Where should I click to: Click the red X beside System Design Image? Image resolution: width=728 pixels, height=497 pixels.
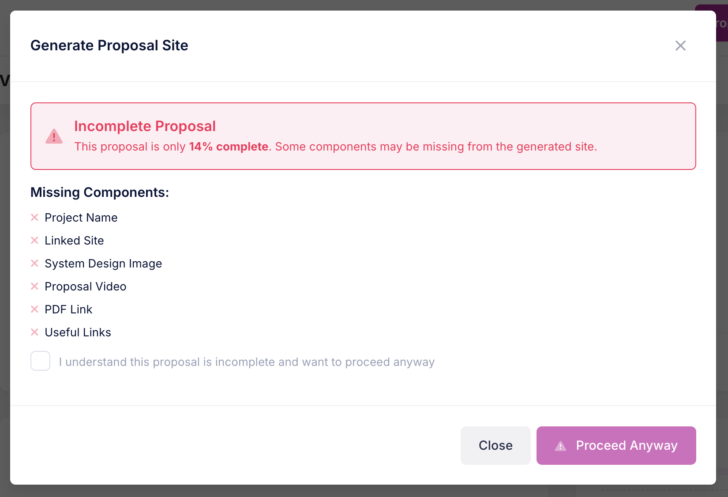(35, 263)
